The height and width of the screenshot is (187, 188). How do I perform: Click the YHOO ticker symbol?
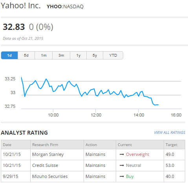(x=54, y=7)
